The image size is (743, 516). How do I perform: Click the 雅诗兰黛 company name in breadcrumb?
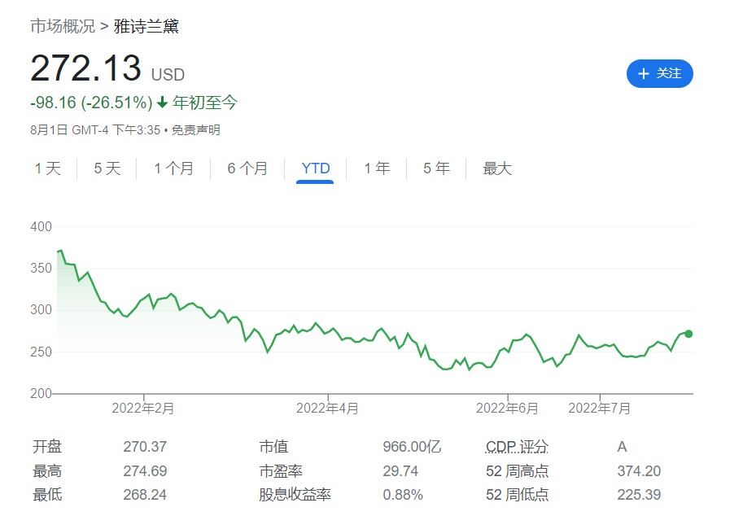click(146, 27)
